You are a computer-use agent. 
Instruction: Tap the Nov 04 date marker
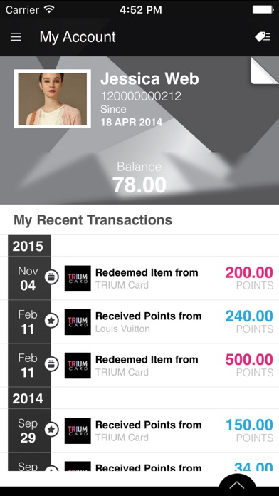[x=28, y=279]
